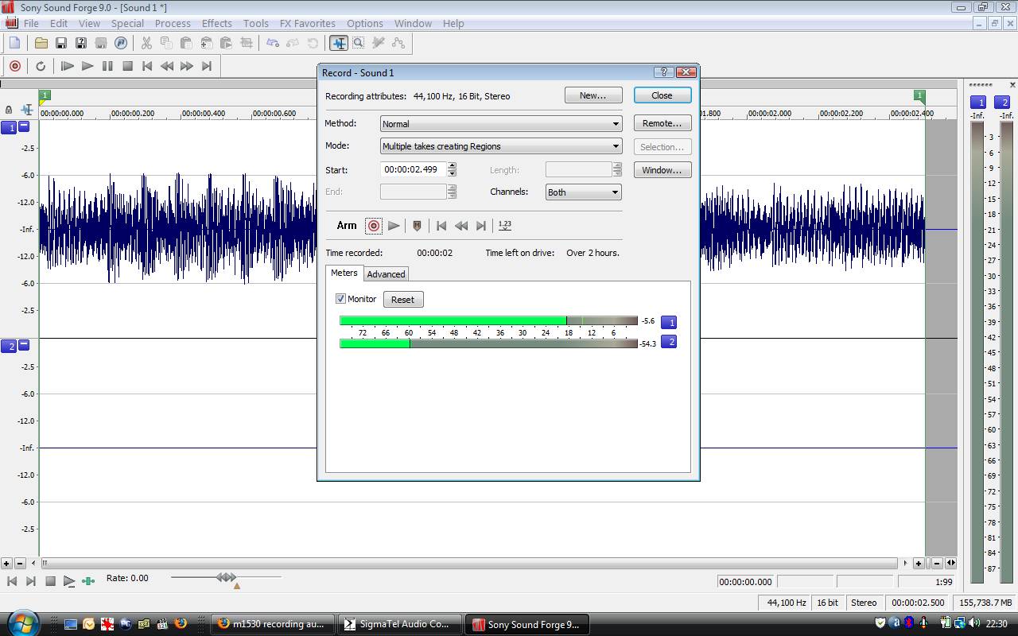The height and width of the screenshot is (636, 1018).
Task: Click the New... button
Action: tap(593, 95)
